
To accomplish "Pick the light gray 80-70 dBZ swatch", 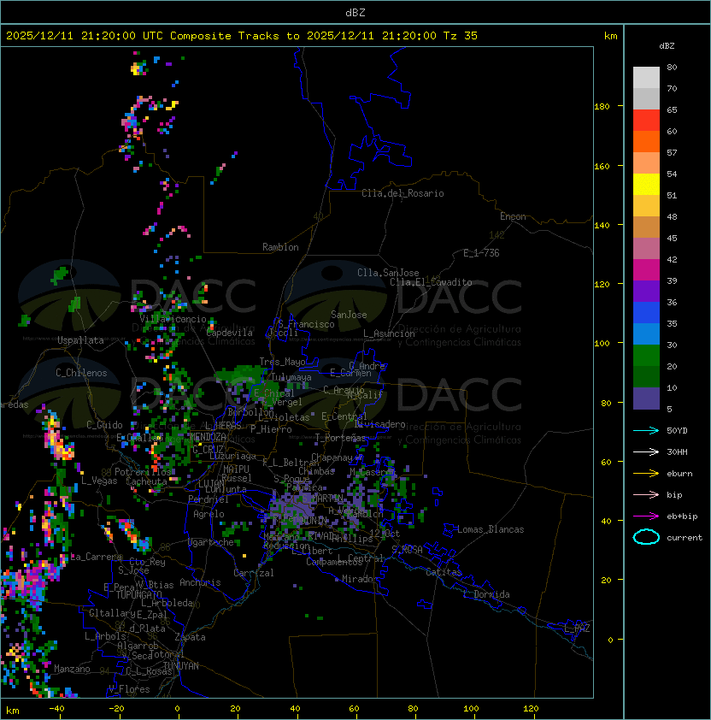I will (646, 78).
